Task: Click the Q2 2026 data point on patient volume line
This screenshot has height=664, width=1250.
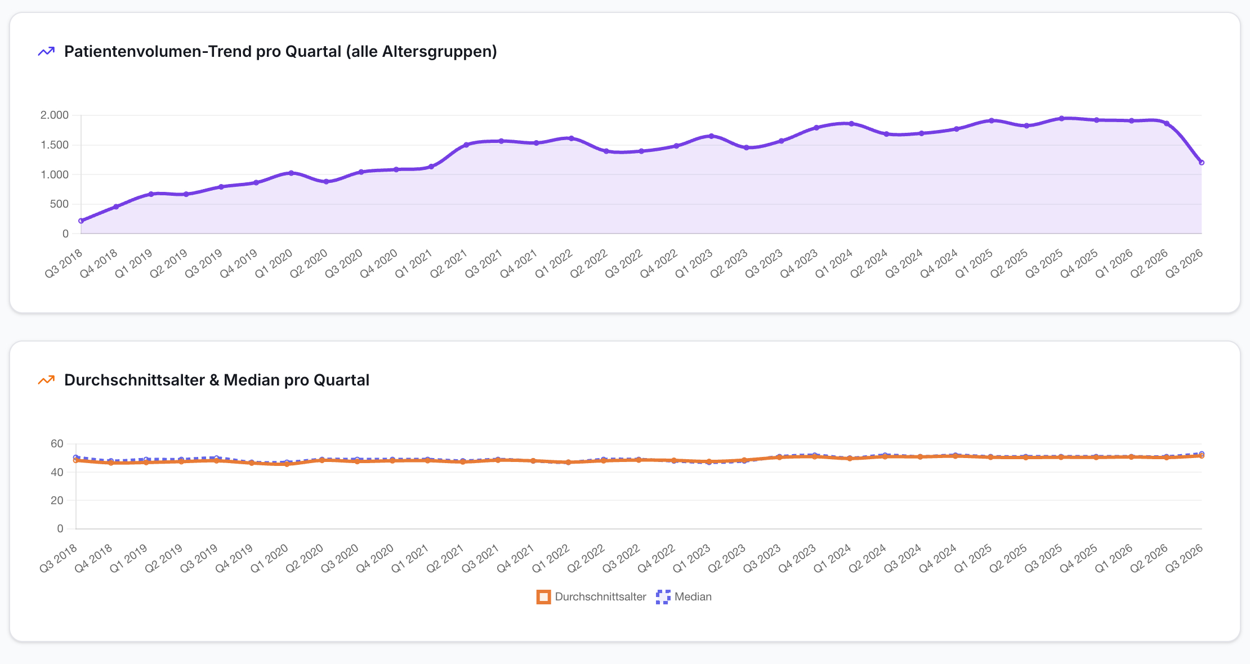Action: click(1167, 124)
